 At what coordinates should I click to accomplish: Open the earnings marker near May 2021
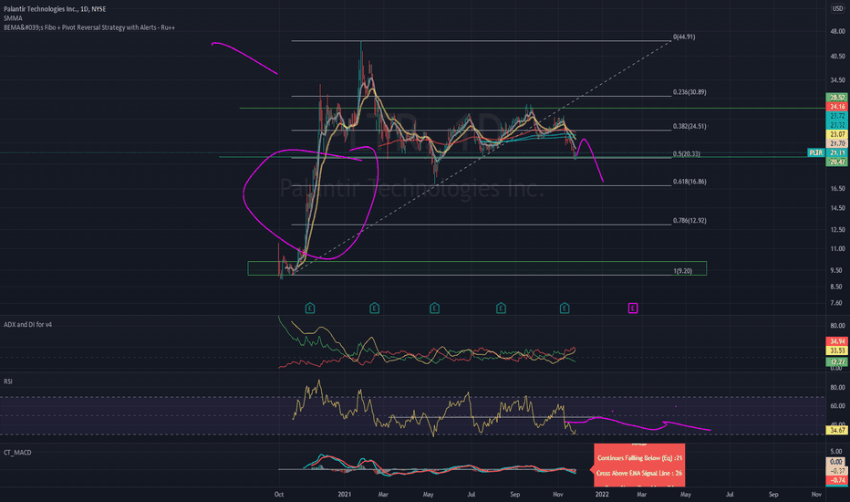point(434,309)
